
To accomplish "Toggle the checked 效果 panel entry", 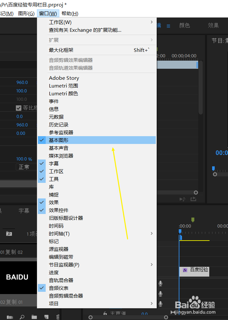I will pos(97,202).
